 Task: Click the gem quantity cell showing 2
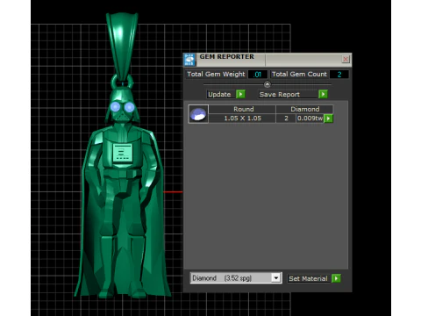(286, 118)
